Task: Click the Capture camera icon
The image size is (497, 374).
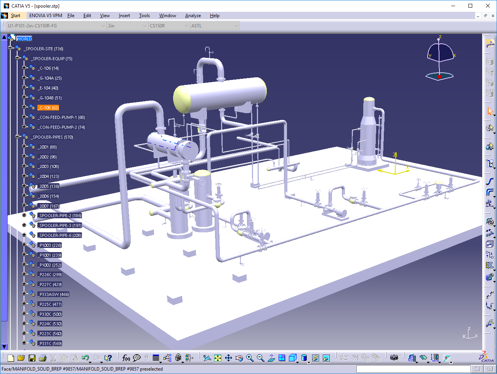Action: click(x=394, y=358)
